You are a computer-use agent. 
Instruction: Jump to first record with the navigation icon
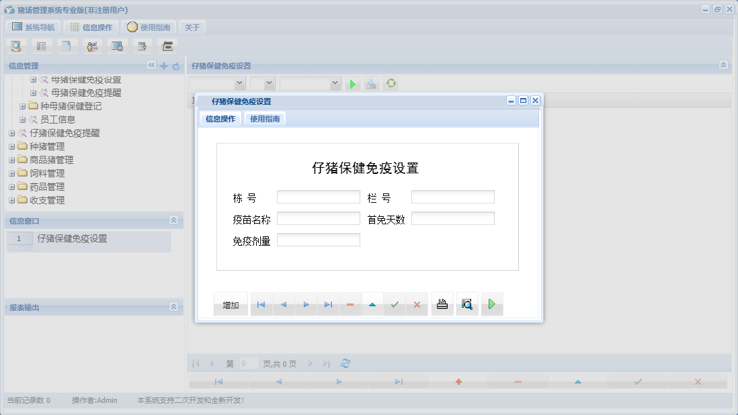[261, 304]
